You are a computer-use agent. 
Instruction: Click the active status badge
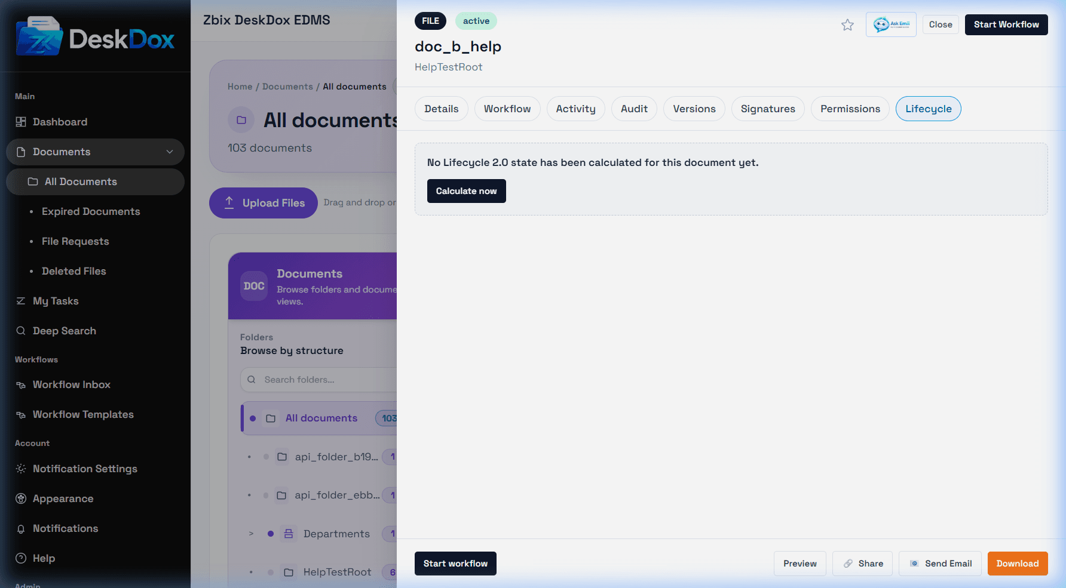click(476, 21)
